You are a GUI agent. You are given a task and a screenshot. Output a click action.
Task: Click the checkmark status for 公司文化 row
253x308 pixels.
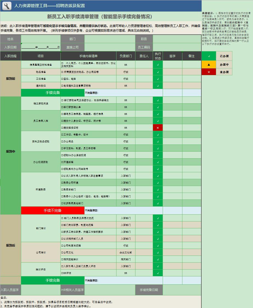pyautogui.click(x=157, y=252)
